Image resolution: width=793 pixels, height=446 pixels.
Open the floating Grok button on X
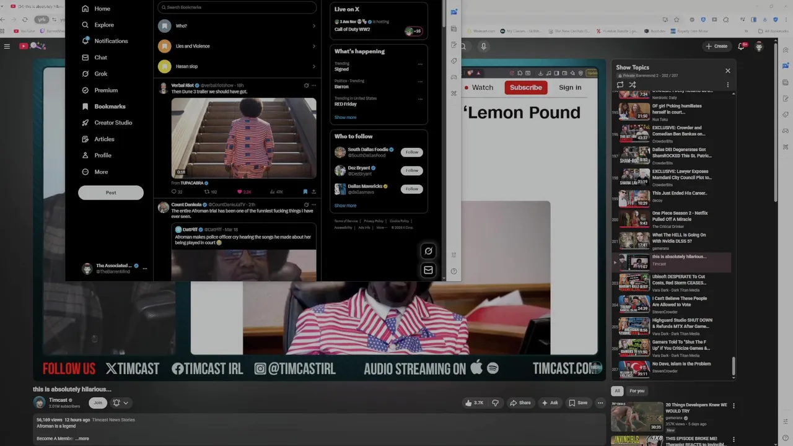click(428, 251)
